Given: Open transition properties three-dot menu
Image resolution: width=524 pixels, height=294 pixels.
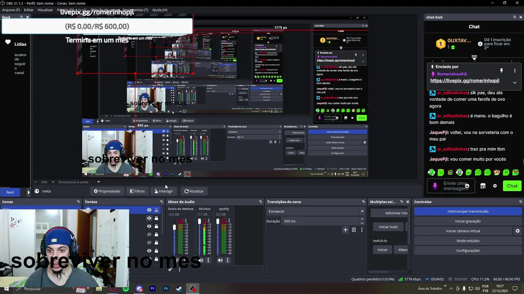Looking at the screenshot, I should 361,230.
